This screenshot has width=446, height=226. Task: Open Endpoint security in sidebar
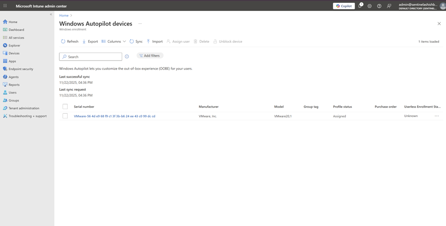20,69
